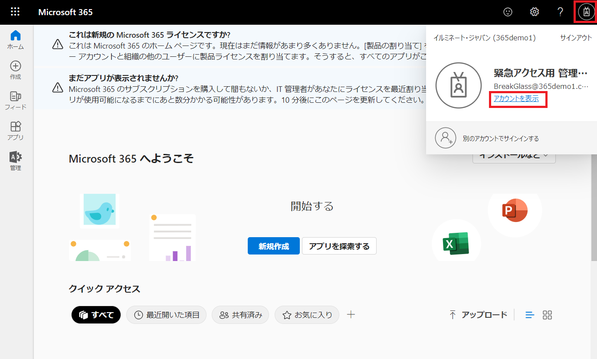Screen dimensions: 597x359
Task: Open フィード in the sidebar
Action: (x=16, y=101)
